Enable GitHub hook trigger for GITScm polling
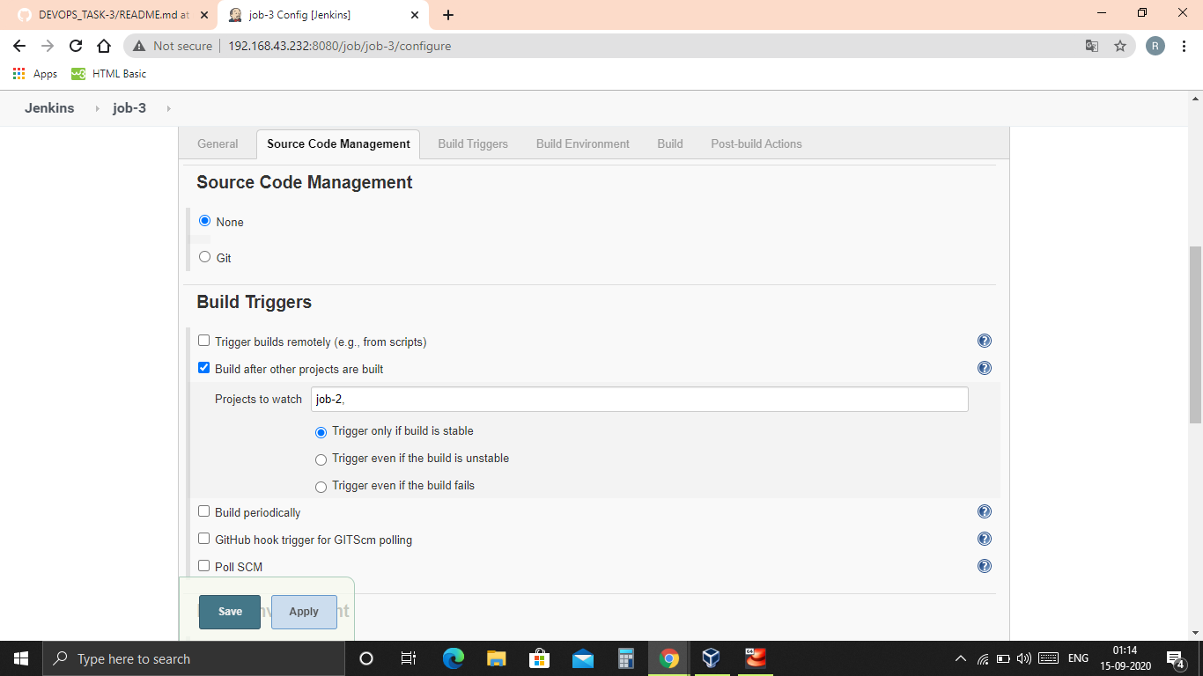This screenshot has height=676, width=1203. [x=203, y=539]
